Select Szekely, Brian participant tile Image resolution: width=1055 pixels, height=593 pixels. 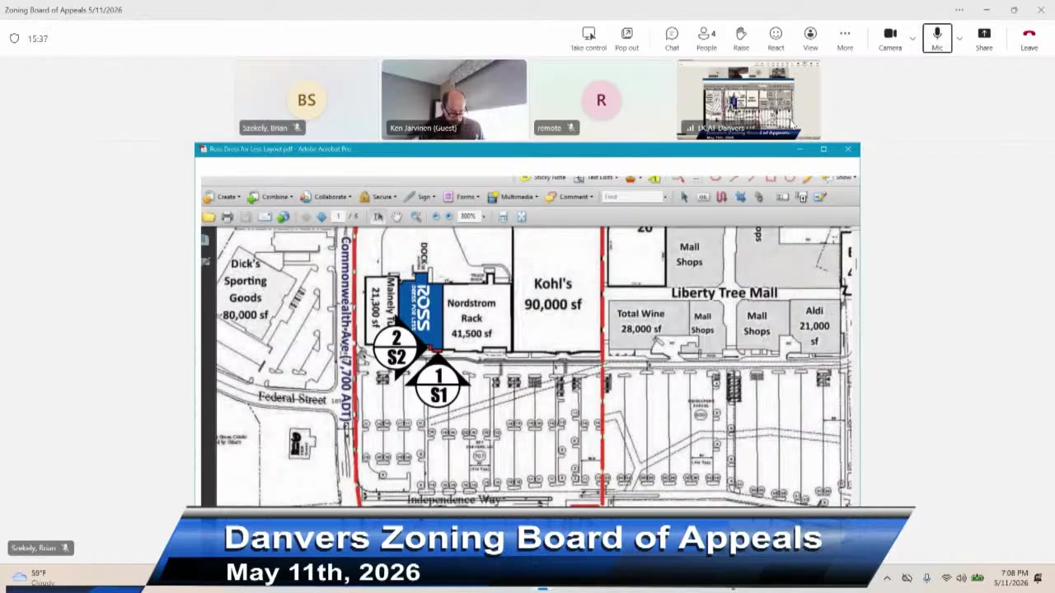[306, 100]
